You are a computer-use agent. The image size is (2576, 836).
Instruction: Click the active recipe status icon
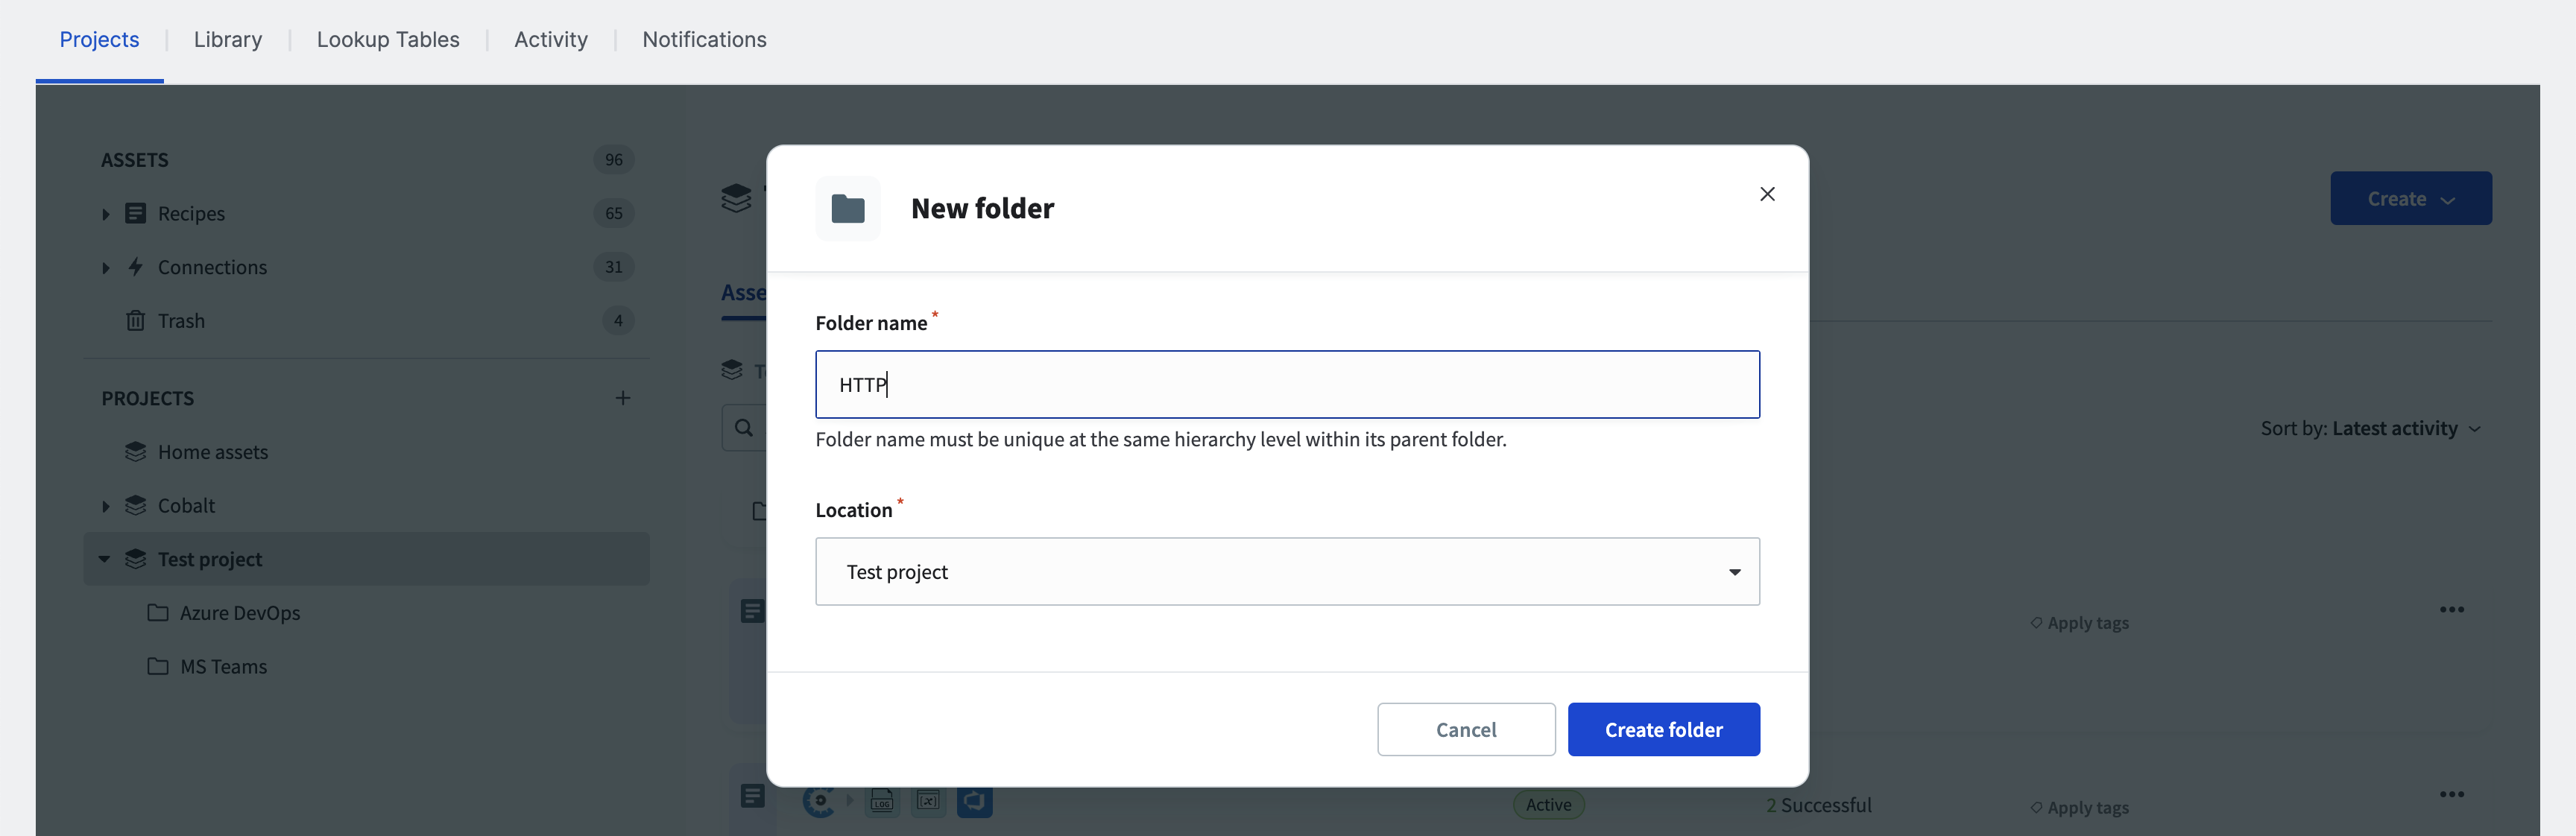click(x=1543, y=805)
